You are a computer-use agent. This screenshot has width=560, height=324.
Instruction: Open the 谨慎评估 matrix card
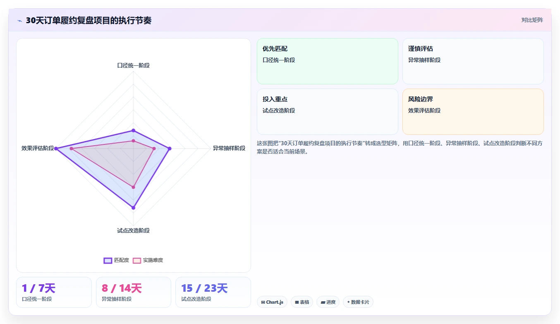click(473, 61)
